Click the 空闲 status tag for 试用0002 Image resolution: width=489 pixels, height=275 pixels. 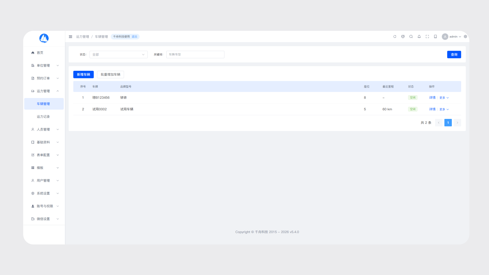click(413, 109)
